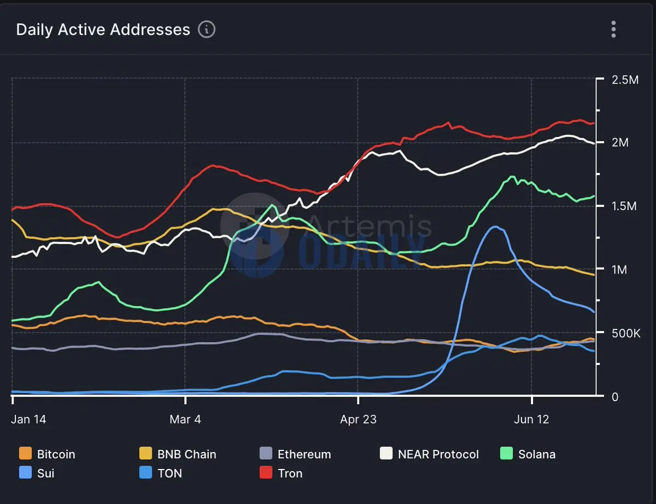Click the Bitcoin legend label
The width and height of the screenshot is (656, 504).
56,454
